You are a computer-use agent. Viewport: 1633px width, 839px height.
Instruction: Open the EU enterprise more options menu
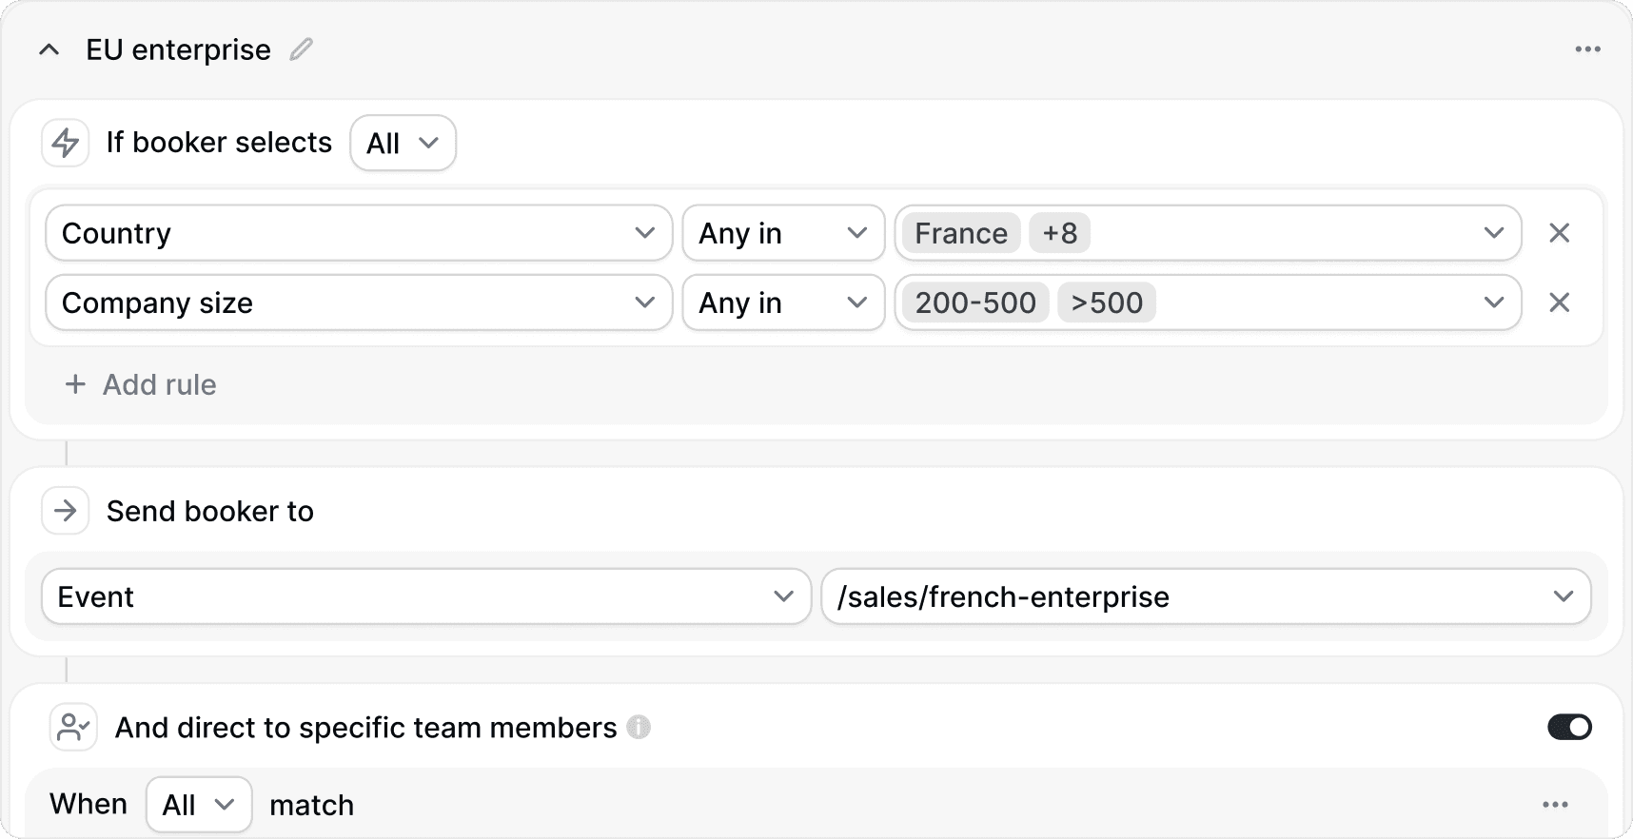point(1587,49)
